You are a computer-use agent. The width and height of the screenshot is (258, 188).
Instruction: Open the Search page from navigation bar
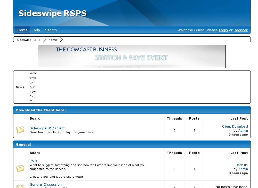(x=51, y=30)
